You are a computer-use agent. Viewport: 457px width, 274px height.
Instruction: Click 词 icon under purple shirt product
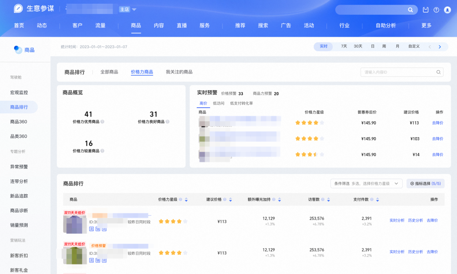click(x=104, y=229)
